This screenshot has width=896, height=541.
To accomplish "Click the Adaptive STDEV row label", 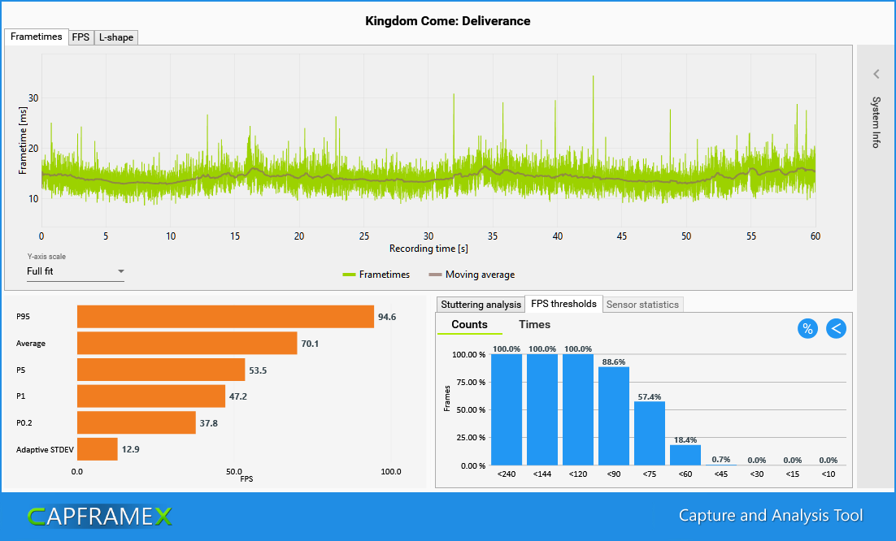I will click(46, 450).
